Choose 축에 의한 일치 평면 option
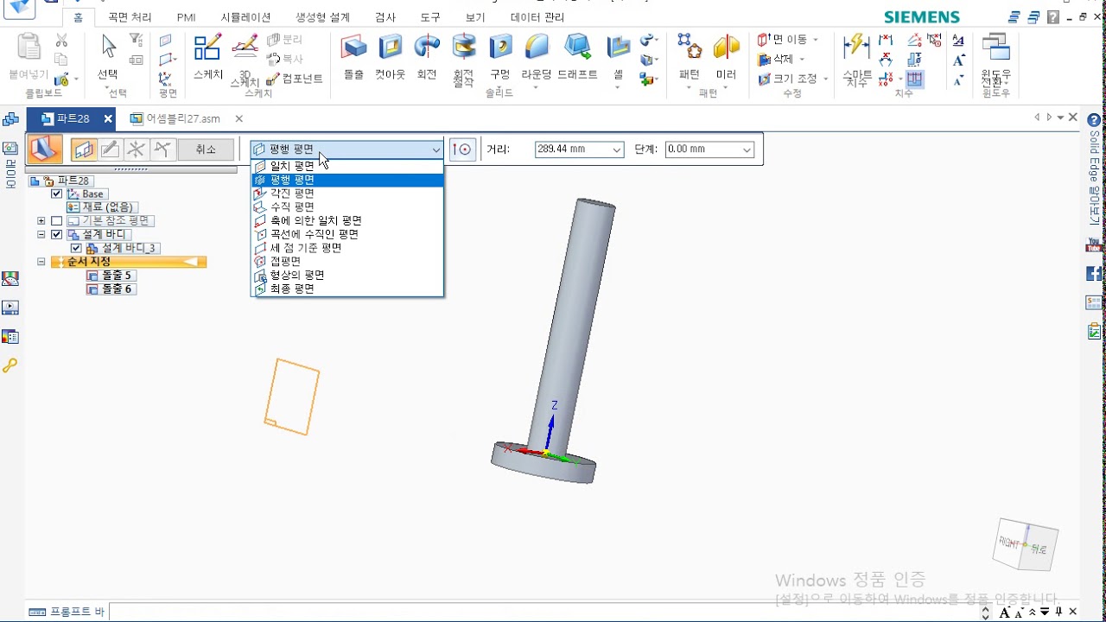 (347, 221)
